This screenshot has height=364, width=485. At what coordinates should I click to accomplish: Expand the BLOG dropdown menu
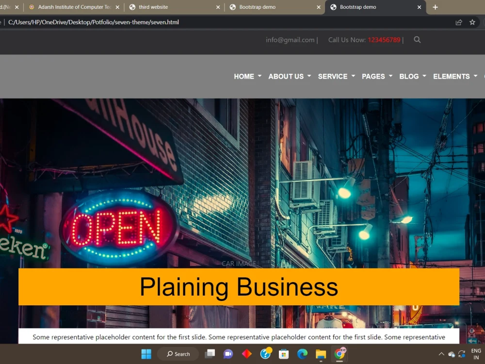(x=413, y=77)
